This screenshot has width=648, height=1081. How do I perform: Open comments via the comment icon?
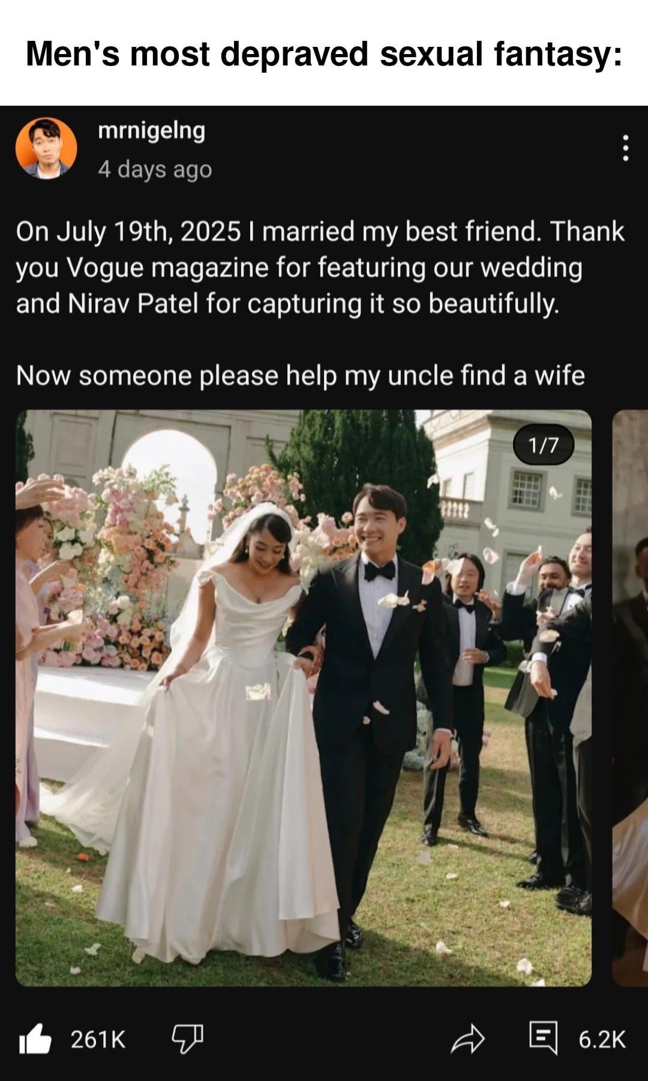(x=544, y=1038)
